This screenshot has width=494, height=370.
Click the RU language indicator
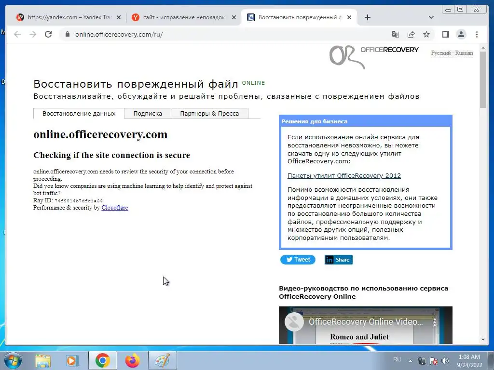pyautogui.click(x=397, y=359)
